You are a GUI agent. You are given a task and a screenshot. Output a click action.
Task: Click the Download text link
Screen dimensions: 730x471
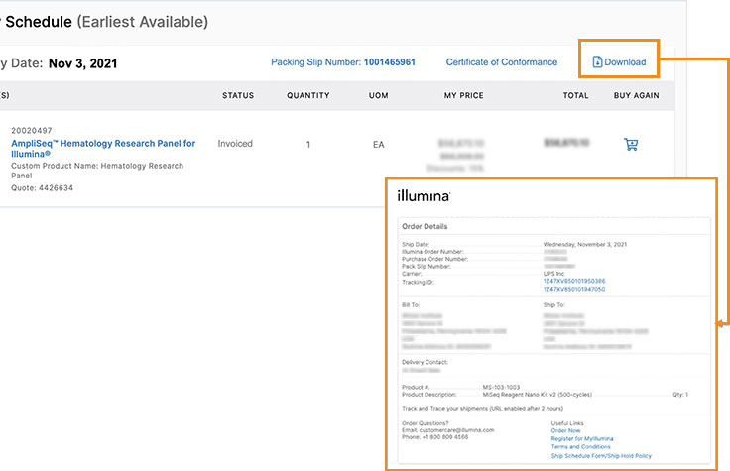point(626,62)
